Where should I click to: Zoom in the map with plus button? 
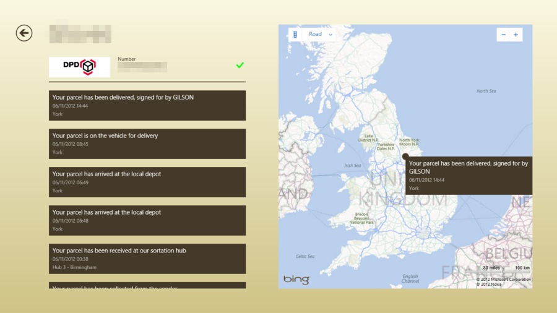click(516, 35)
